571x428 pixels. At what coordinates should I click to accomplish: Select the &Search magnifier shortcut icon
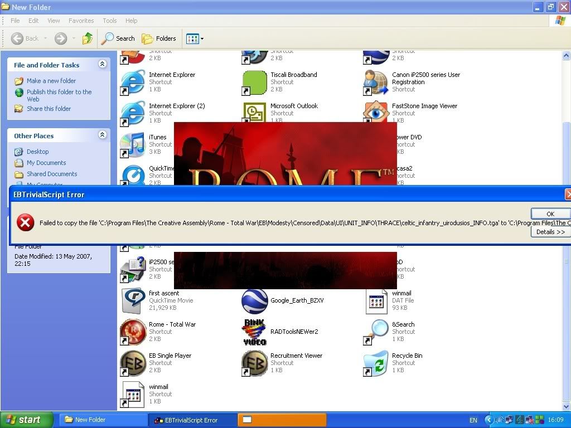pyautogui.click(x=376, y=333)
